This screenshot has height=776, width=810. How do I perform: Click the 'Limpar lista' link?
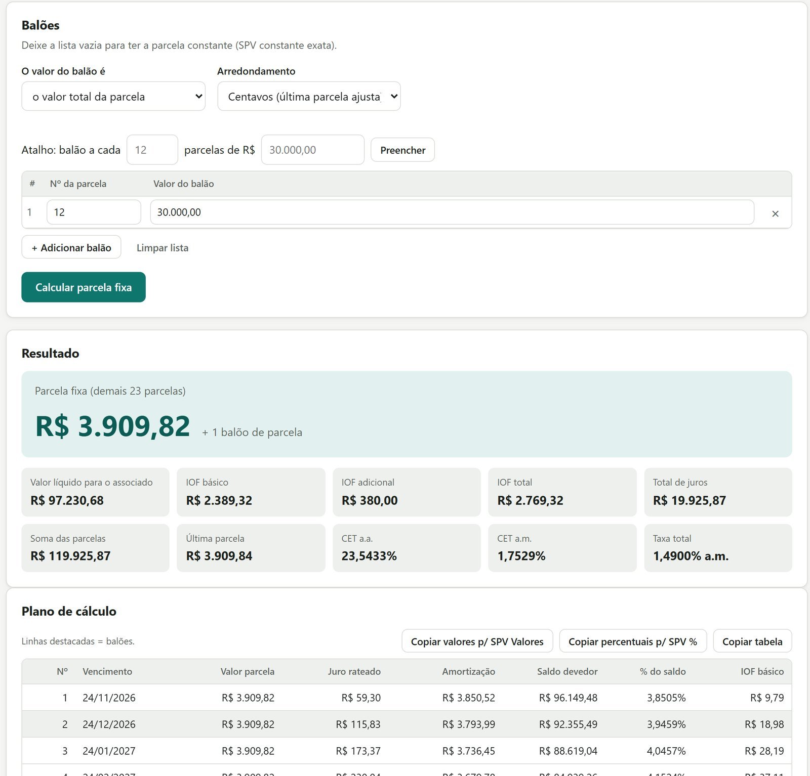pos(163,248)
